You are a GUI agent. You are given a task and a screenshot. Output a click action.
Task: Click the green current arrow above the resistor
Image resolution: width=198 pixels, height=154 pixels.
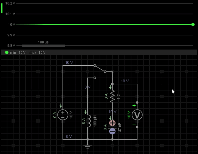[111, 87]
